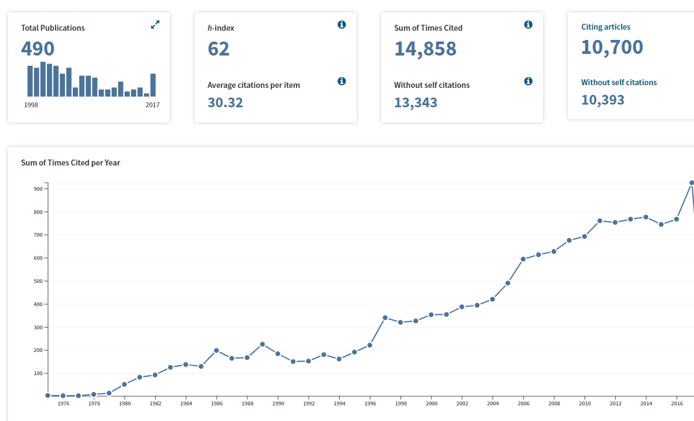Select the 1980 data point on line chart
Image resolution: width=694 pixels, height=421 pixels.
click(x=125, y=384)
